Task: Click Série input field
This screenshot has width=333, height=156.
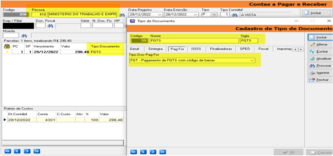Action: (x=86, y=25)
